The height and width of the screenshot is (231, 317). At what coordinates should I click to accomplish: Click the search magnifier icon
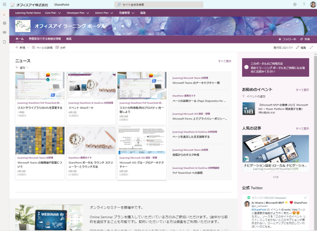(x=119, y=4)
